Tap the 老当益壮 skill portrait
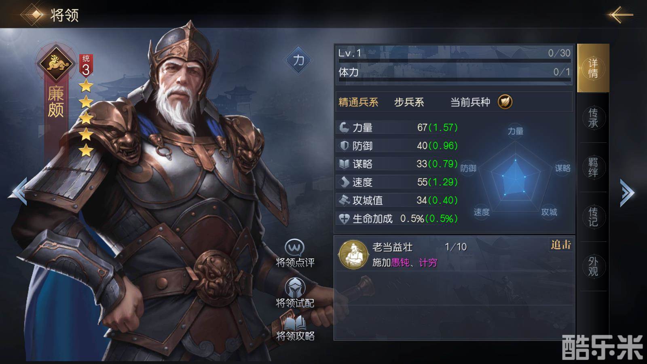Screen dimensions: 647x364 (353, 254)
